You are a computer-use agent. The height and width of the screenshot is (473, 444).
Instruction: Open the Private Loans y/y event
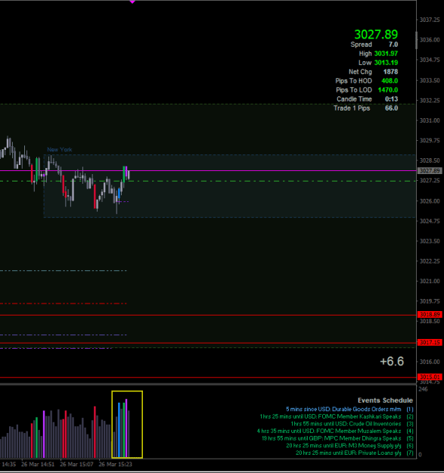pos(349,453)
